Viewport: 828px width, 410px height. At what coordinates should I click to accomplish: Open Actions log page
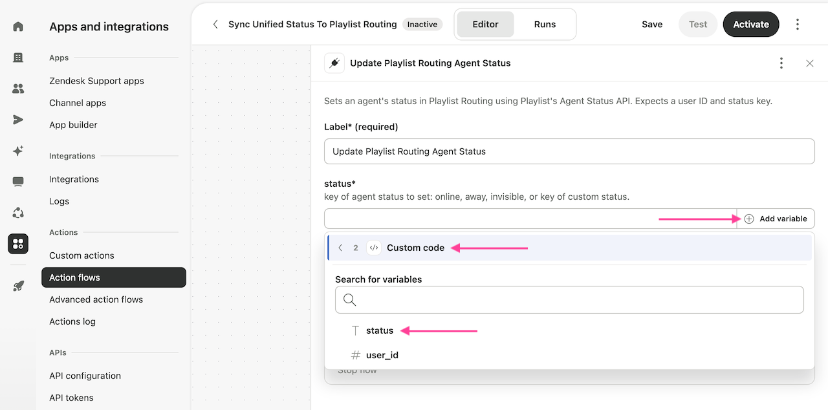point(72,321)
